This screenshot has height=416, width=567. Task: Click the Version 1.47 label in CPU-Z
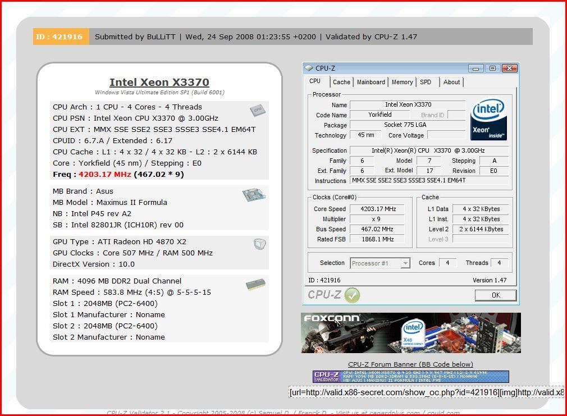pyautogui.click(x=490, y=280)
